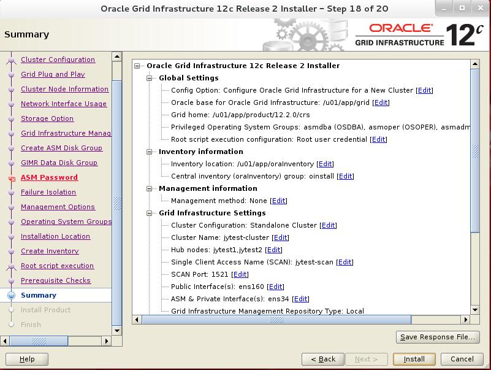Go to Grid Plug and Play step
The image size is (491, 370).
coord(53,74)
